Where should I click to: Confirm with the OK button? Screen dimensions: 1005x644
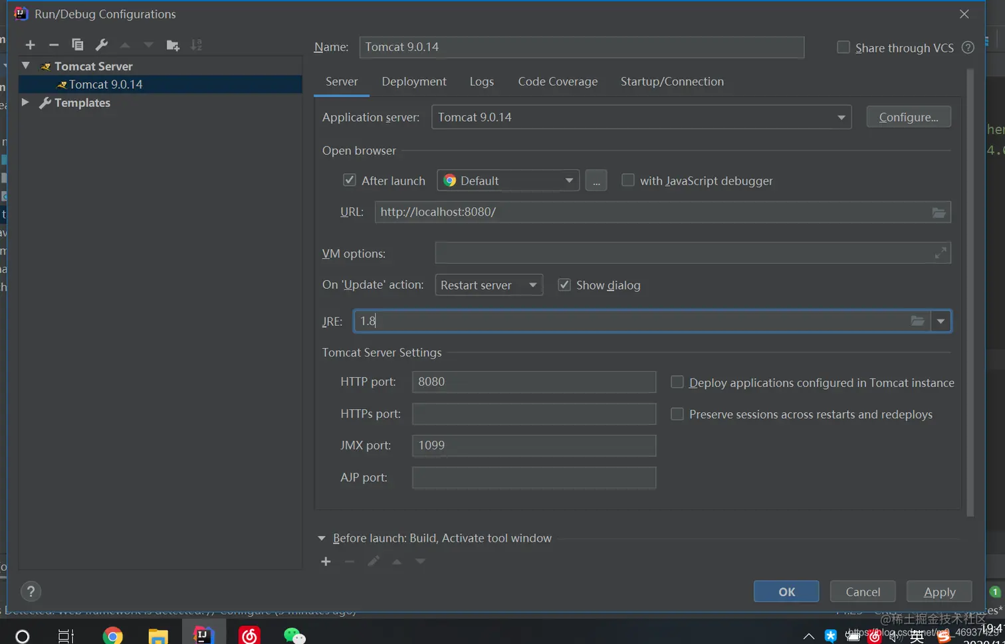pyautogui.click(x=786, y=592)
